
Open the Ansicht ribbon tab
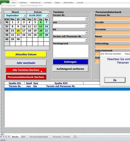coord(80,2)
